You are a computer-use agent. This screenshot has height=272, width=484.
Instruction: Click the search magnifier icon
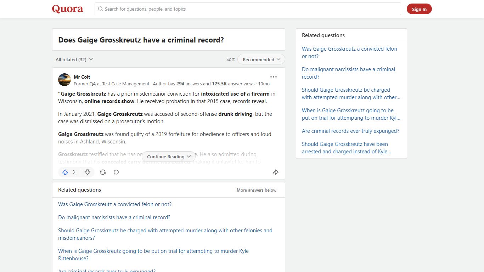coord(101,9)
